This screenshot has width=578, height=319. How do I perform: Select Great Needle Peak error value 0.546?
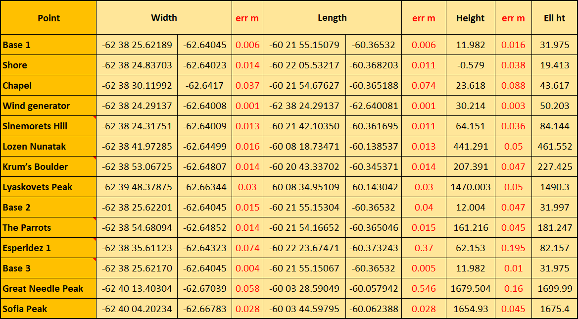[424, 289]
